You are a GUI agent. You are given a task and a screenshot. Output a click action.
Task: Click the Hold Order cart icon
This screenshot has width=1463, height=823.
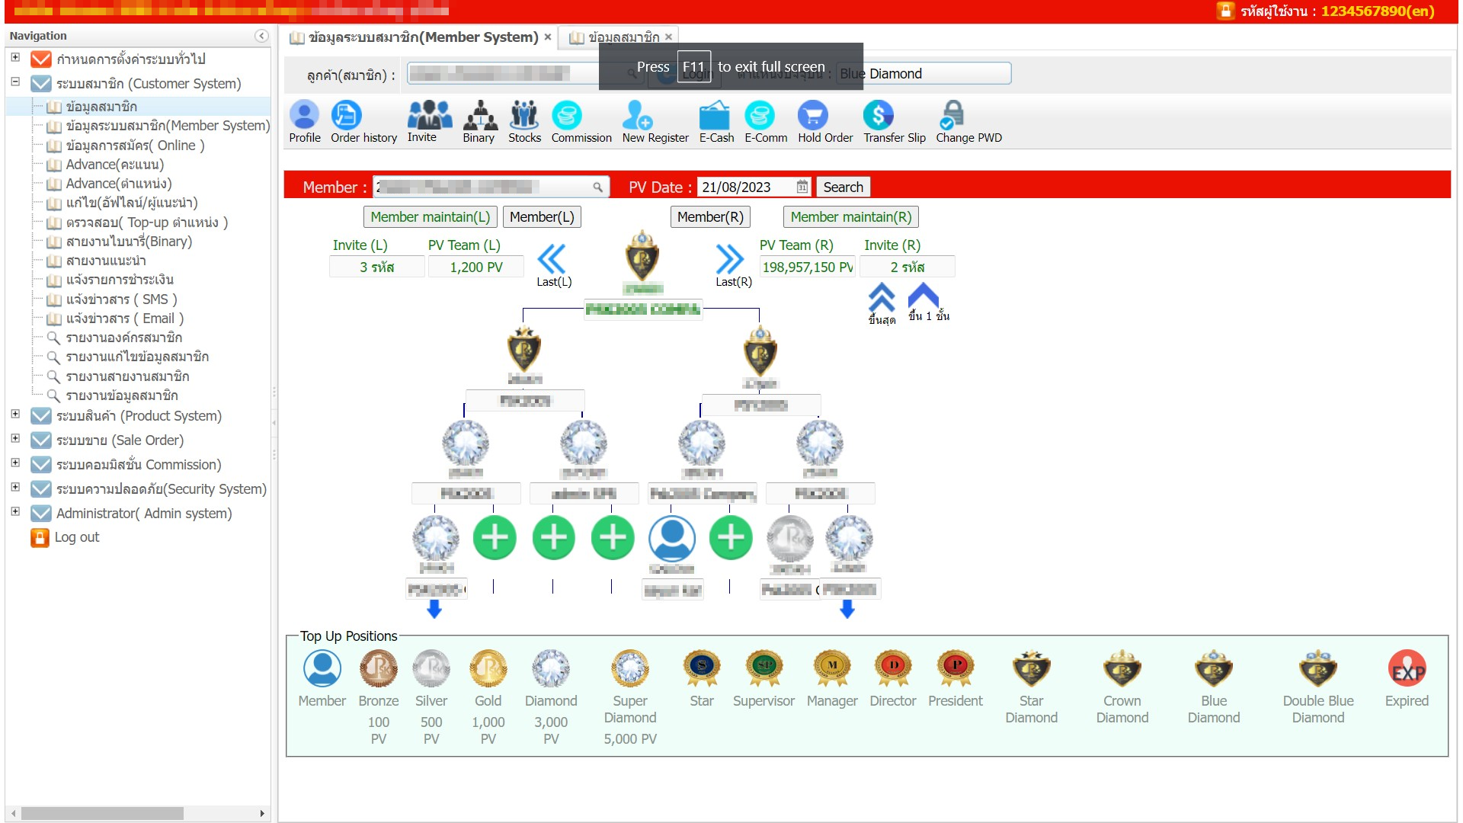[x=812, y=116]
